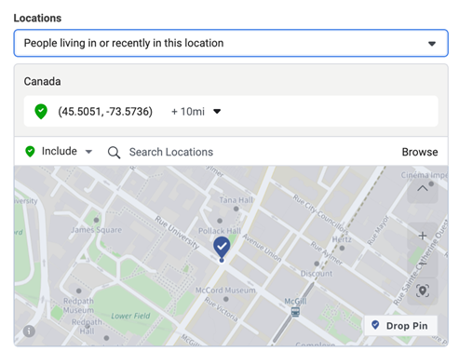Click the McGill metro station icon
This screenshot has height=352, width=459.
295,312
